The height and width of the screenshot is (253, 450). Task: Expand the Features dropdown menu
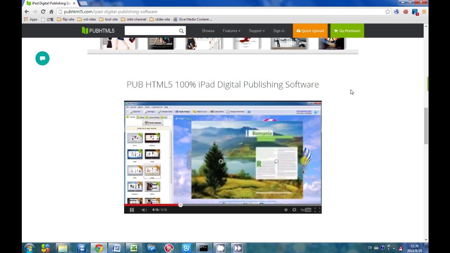point(231,31)
